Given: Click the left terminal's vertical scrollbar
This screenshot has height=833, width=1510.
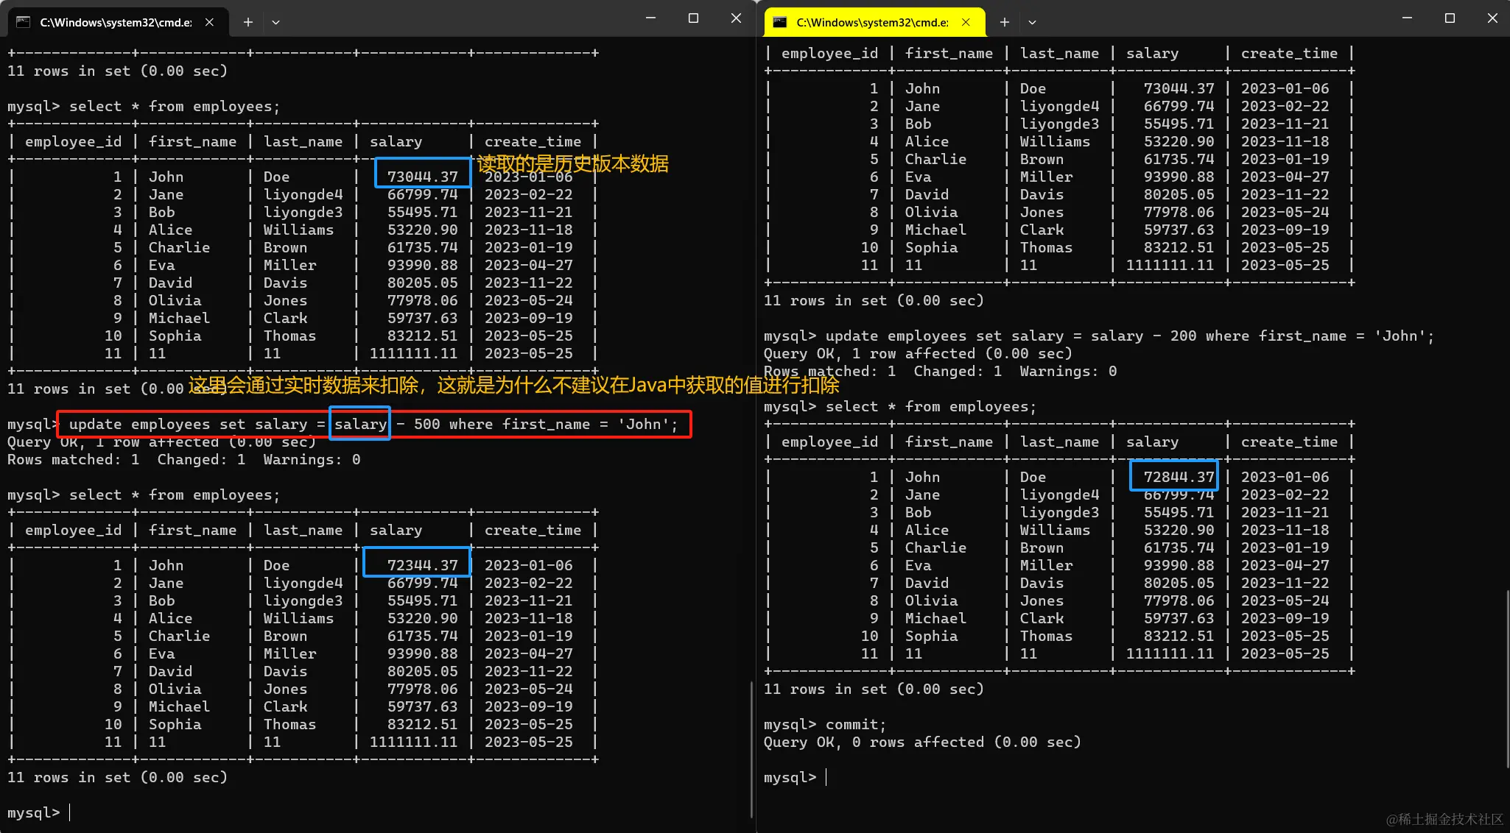Looking at the screenshot, I should [x=751, y=749].
